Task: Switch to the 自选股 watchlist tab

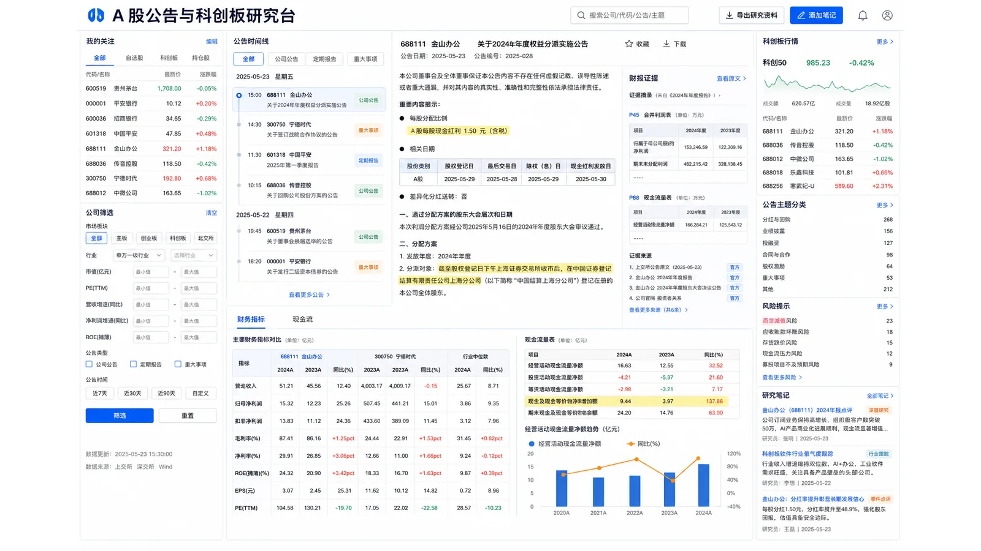Action: [134, 58]
